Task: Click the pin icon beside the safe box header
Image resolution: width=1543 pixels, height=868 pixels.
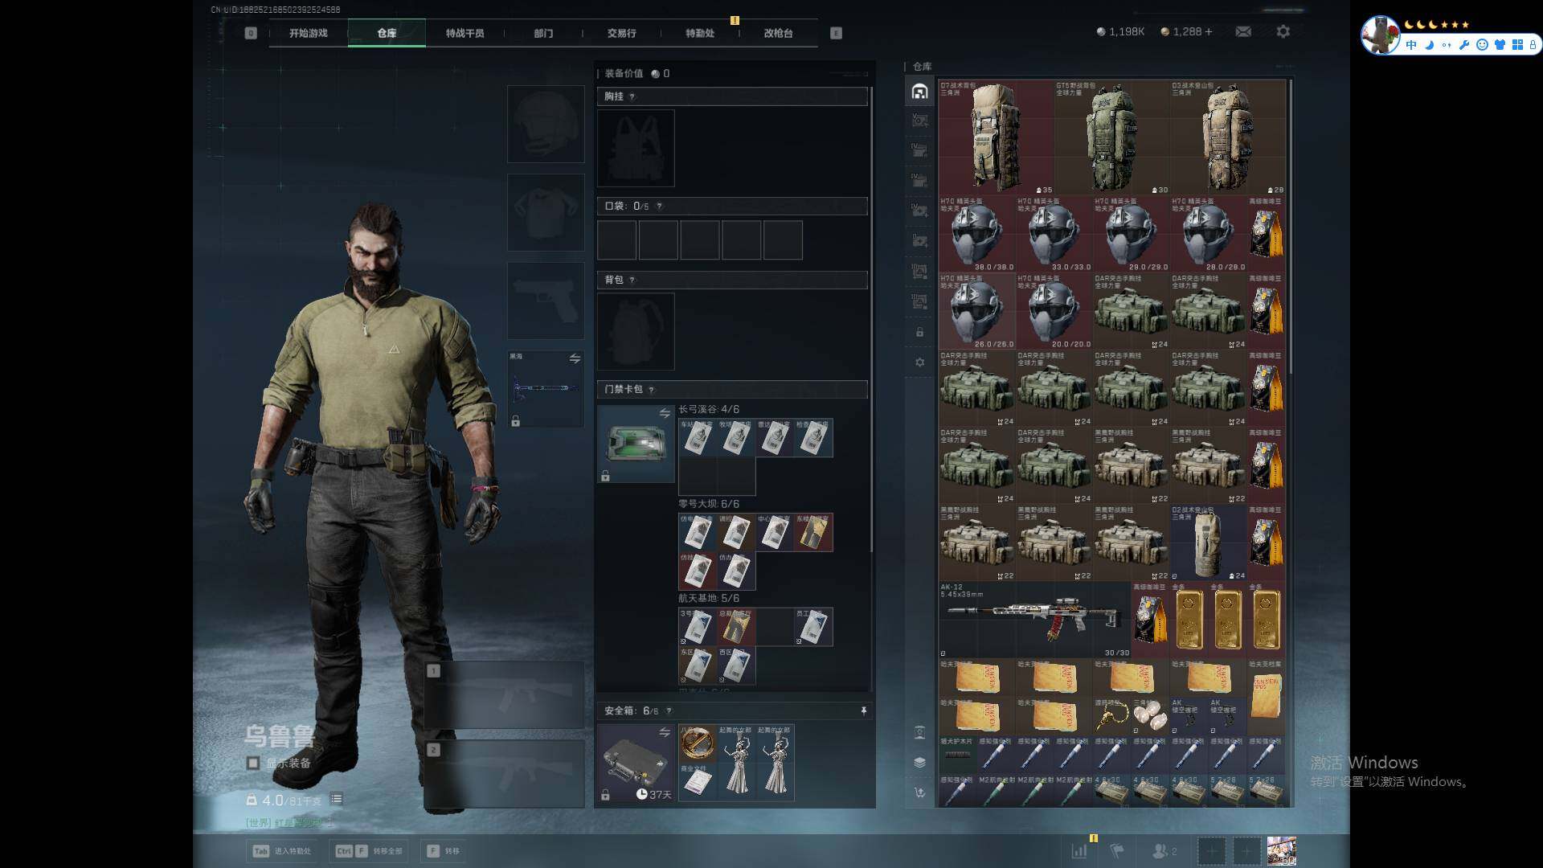Action: point(864,710)
